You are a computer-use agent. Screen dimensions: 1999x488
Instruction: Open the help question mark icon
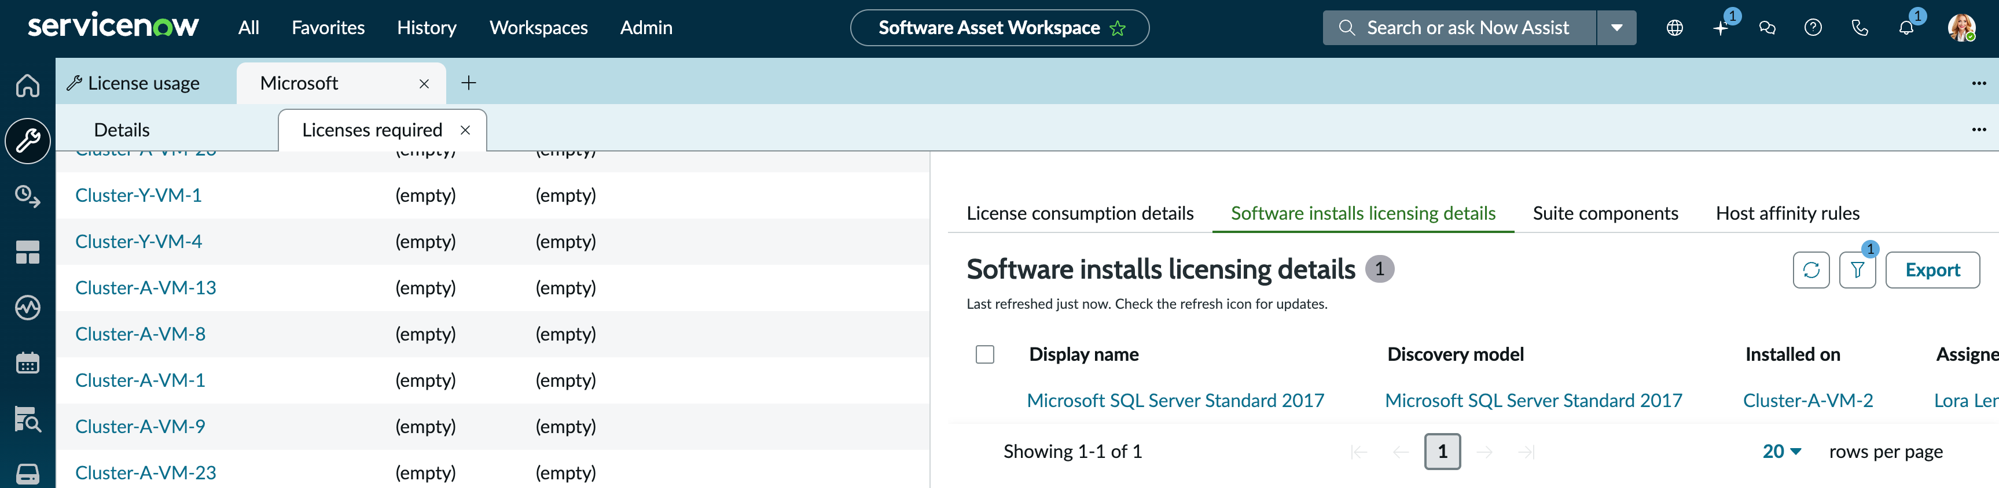[x=1813, y=28]
